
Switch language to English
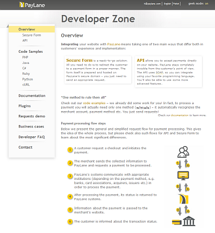coord(167,4)
